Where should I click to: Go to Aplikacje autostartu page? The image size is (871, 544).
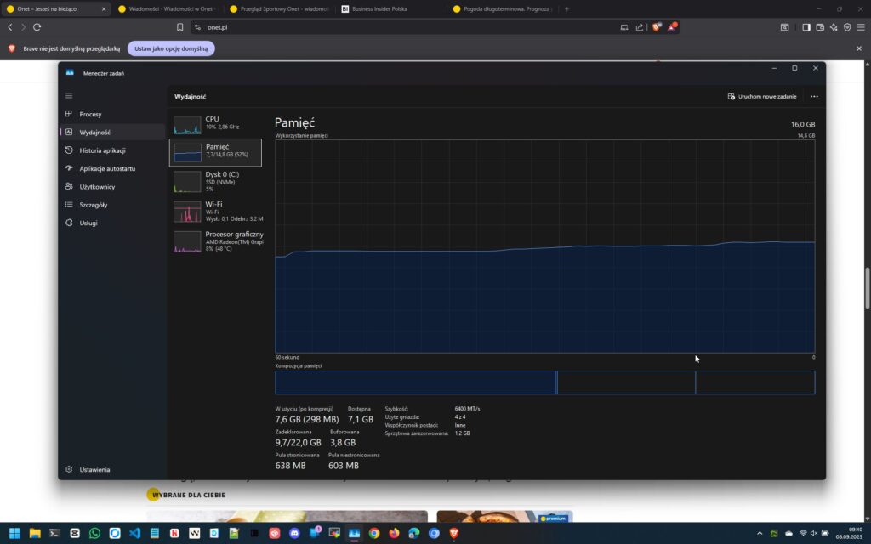[107, 168]
